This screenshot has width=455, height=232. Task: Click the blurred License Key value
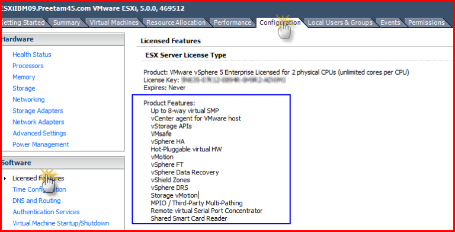point(233,80)
